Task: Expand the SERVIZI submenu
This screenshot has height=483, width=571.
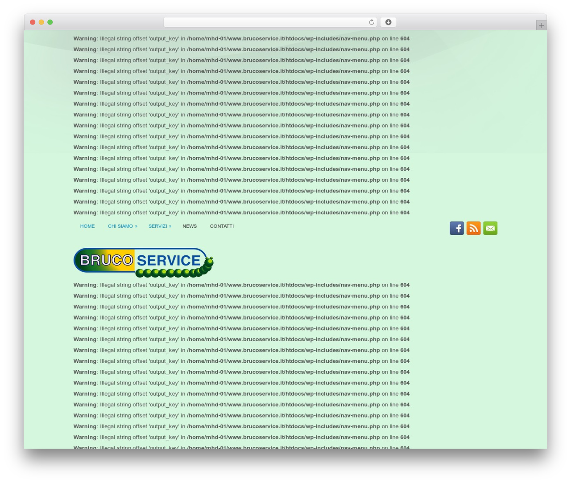Action: [160, 226]
